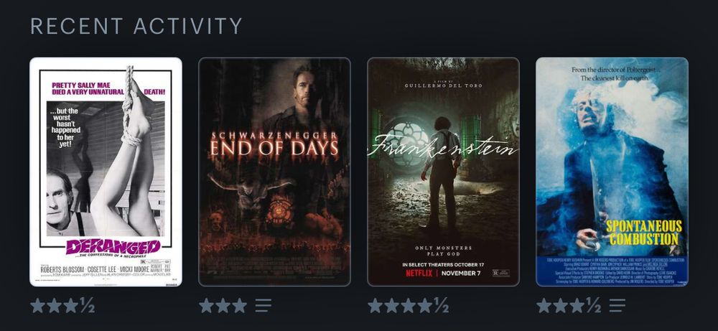Click the Recent Activity heading

(136, 26)
